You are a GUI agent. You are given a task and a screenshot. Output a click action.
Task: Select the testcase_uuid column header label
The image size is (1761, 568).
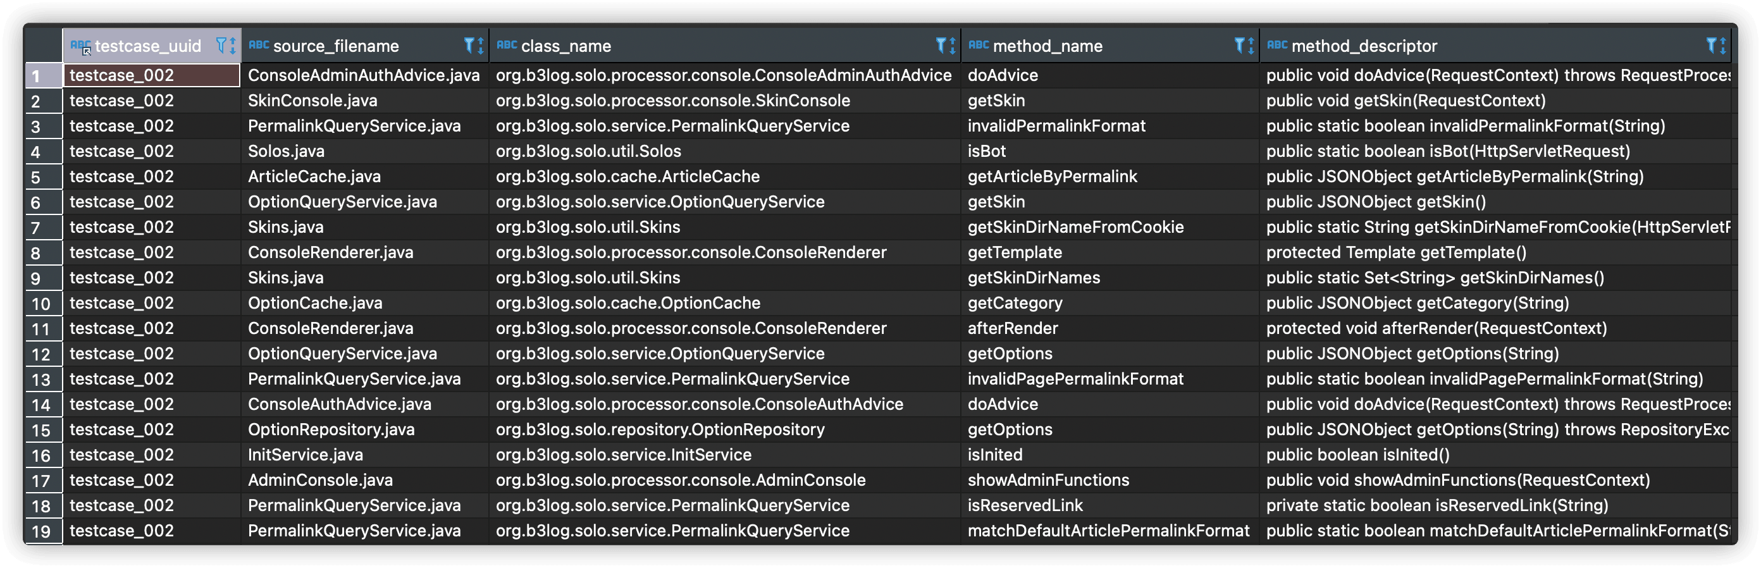pos(147,46)
